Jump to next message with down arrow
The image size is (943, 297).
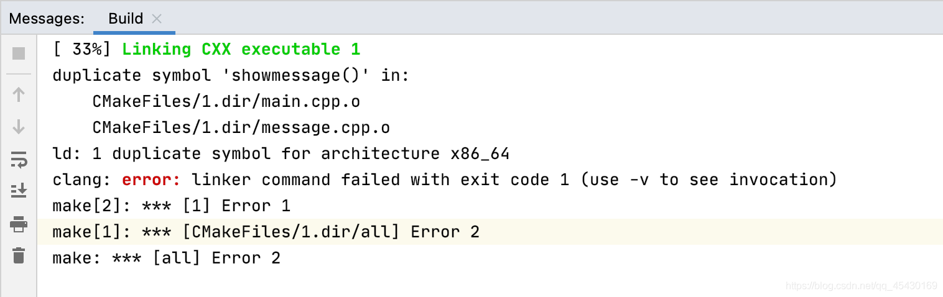19,127
